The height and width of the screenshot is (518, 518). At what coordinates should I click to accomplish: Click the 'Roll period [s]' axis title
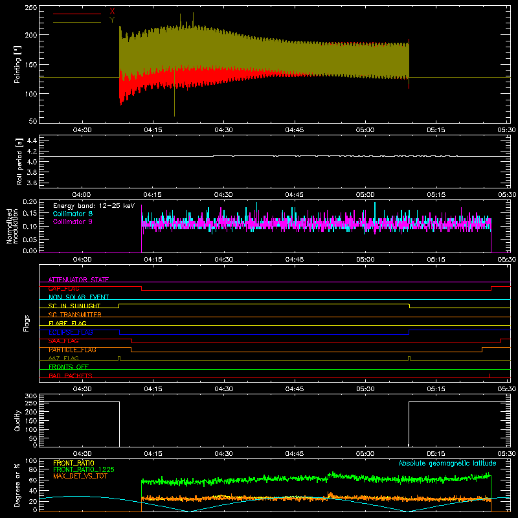[19, 161]
